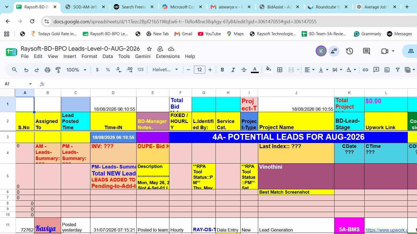Image resolution: width=417 pixels, height=234 pixels.
Task: Open the Upwork link in row 11
Action: [386, 230]
